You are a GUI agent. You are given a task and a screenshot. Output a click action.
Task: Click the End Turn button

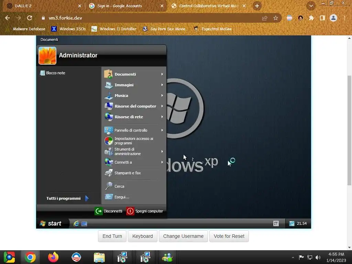point(112,236)
